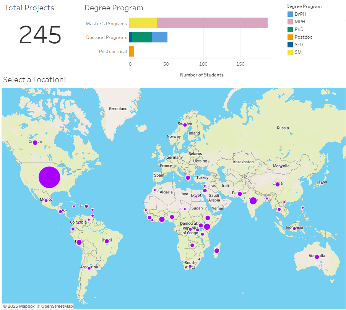Select the green PhD segment in Doctoral bar
The height and width of the screenshot is (310, 346).
pos(142,37)
